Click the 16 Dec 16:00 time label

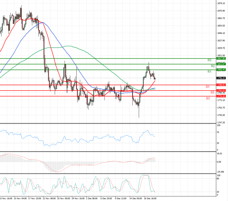(x=150, y=198)
